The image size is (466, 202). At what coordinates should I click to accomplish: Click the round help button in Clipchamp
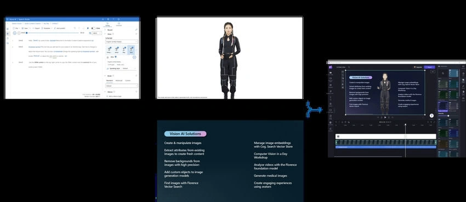tap(431, 116)
